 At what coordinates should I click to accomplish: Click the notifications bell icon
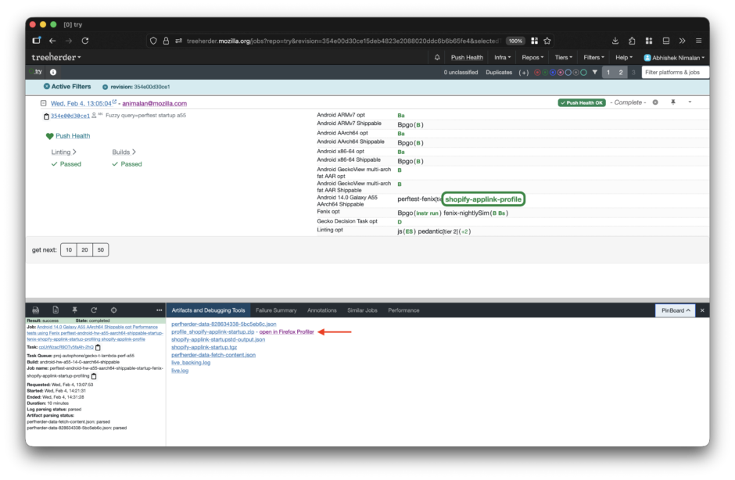(437, 57)
